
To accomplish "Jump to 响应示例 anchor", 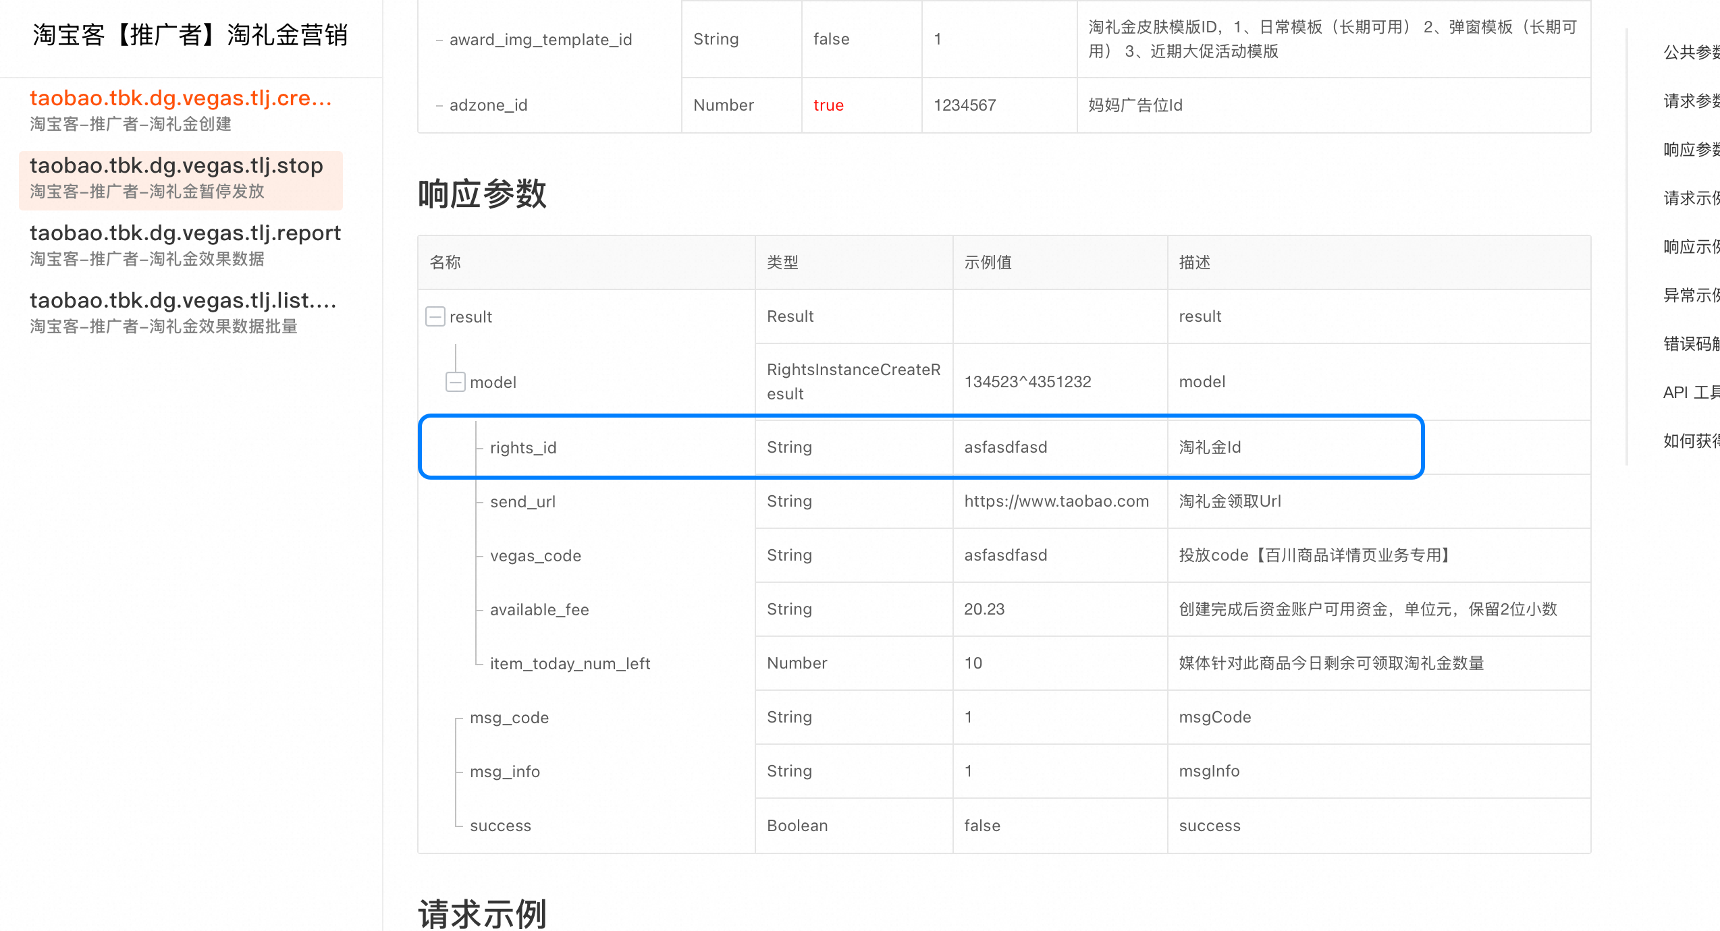I will click(1691, 246).
